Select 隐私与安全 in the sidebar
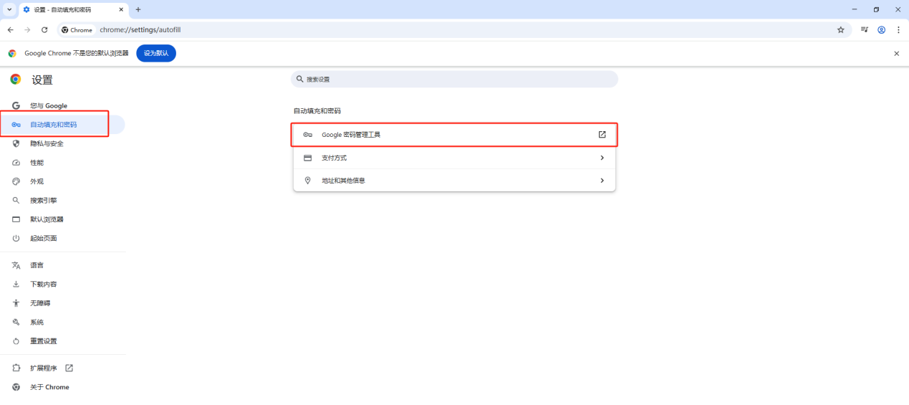The image size is (909, 405). tap(47, 143)
